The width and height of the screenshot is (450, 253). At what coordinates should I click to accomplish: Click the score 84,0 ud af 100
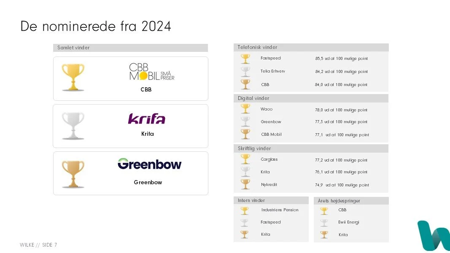[x=341, y=85]
